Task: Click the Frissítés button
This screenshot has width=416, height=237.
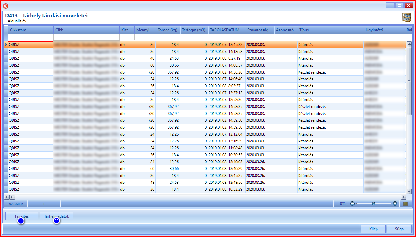Action: point(22,216)
